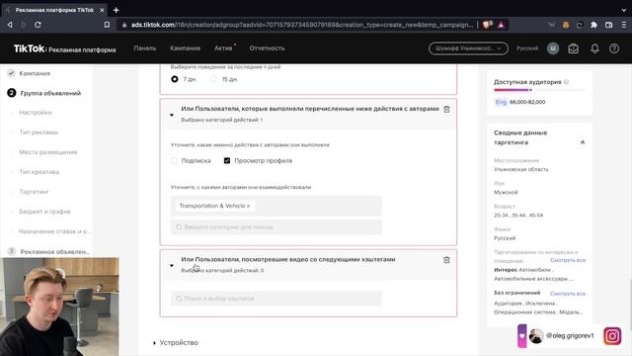Open the user avatar menu in header

[553, 48]
